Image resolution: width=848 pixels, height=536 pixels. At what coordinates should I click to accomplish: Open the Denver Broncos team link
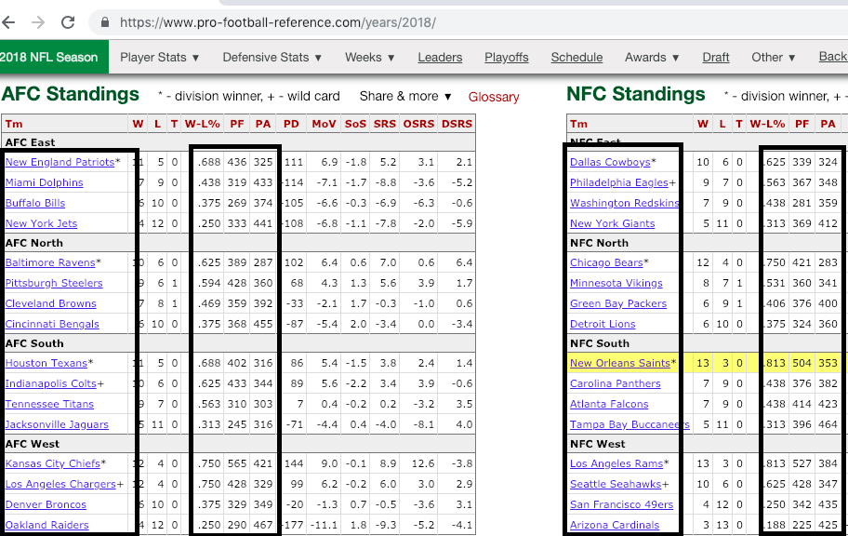(46, 505)
